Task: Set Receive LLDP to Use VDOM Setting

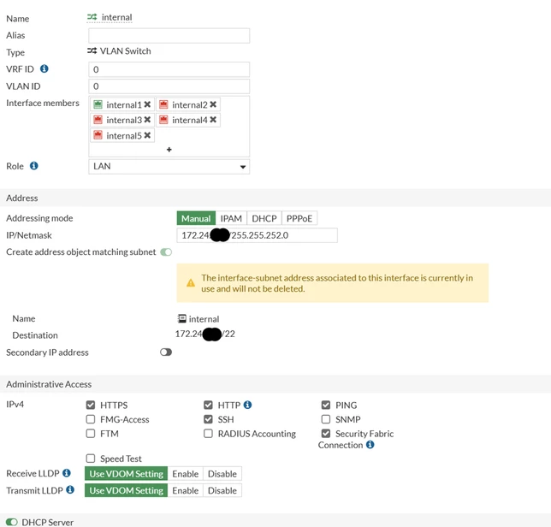Action: (126, 474)
